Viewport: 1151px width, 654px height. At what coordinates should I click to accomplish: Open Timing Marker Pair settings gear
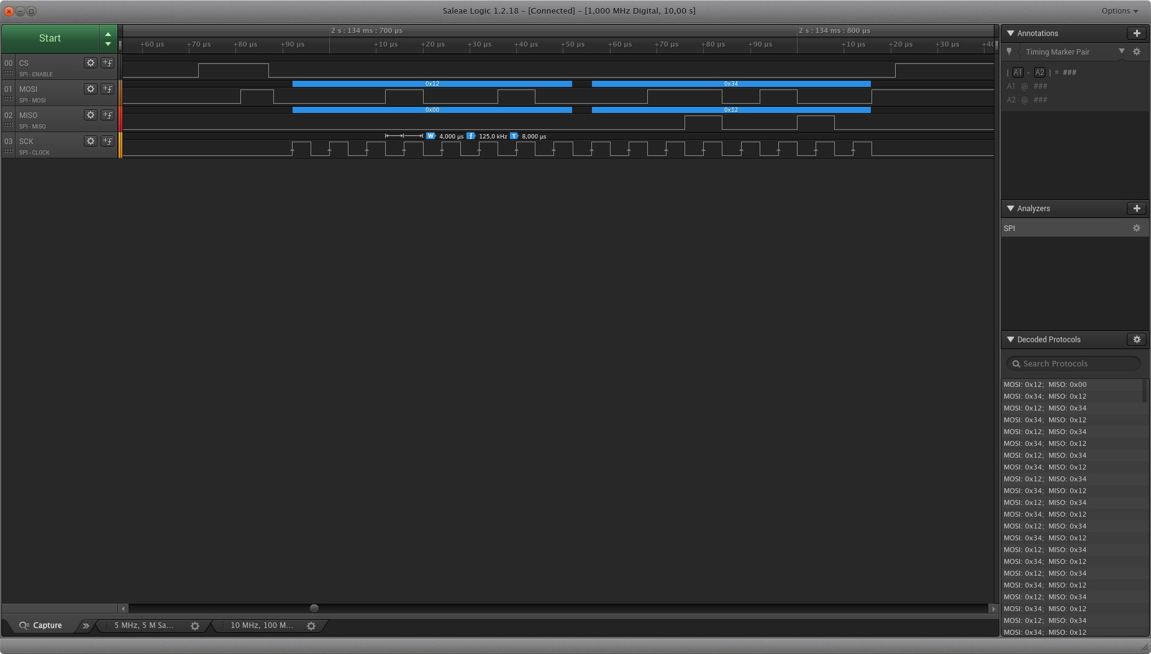click(1137, 52)
